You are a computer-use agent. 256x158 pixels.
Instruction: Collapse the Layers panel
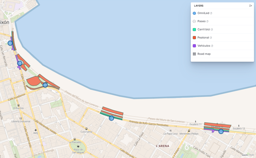250,6
